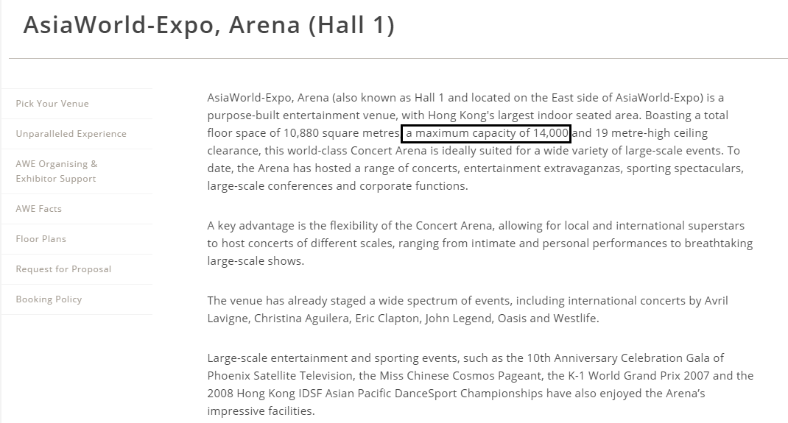Click the name 'Avril' in the concerts paragraph

point(714,301)
